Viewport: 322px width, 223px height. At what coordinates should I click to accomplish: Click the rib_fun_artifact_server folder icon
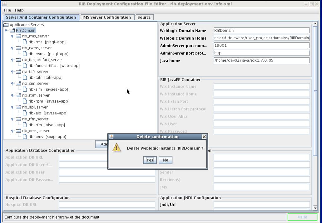pos(18,60)
